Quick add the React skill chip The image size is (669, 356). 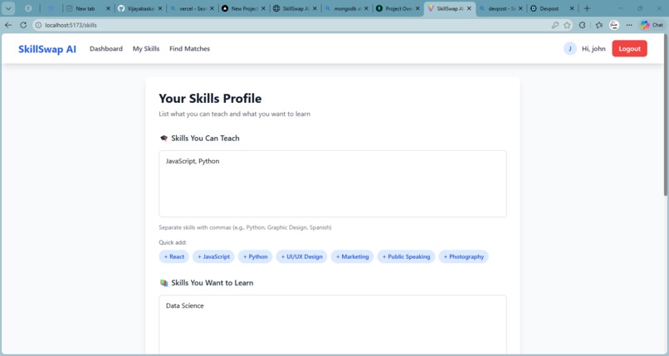pyautogui.click(x=174, y=256)
